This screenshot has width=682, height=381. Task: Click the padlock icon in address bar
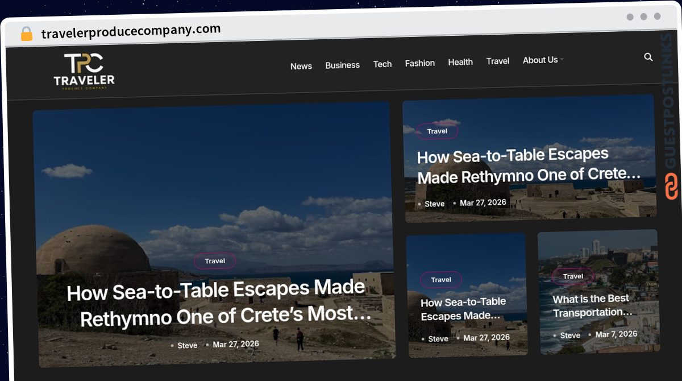click(27, 34)
